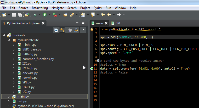199x108 pixels.
Task: Close the PyDev Package Explorer tab
Action: click(x=43, y=23)
